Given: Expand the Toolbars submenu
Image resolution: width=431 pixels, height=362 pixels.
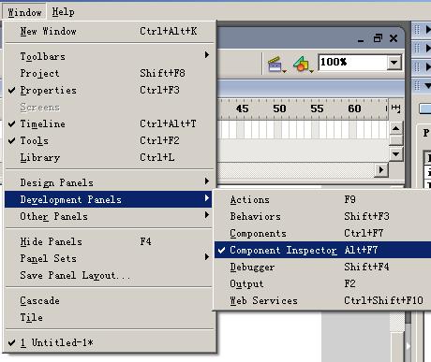Looking at the screenshot, I should [x=110, y=56].
